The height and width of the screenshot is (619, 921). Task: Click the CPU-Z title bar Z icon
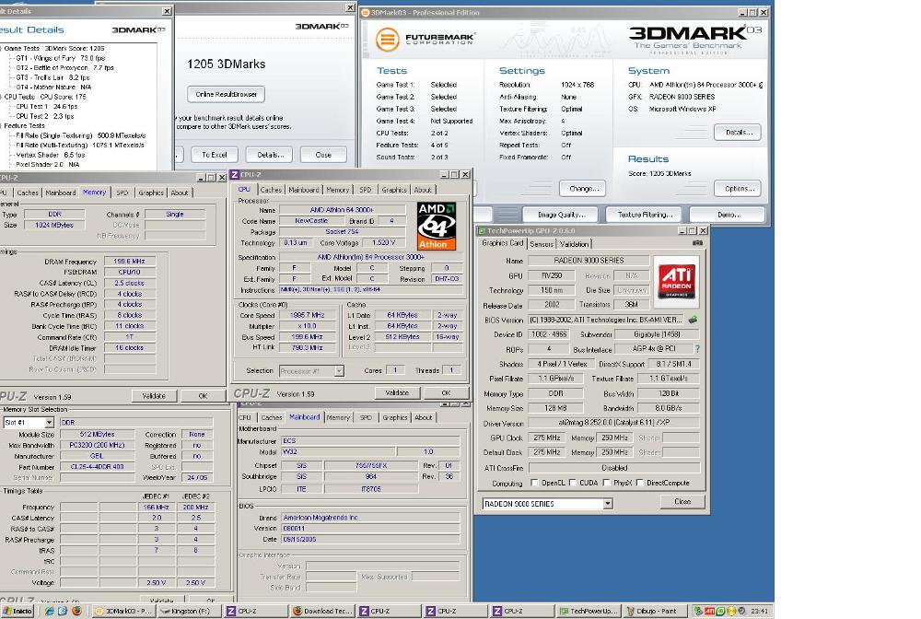tap(235, 174)
